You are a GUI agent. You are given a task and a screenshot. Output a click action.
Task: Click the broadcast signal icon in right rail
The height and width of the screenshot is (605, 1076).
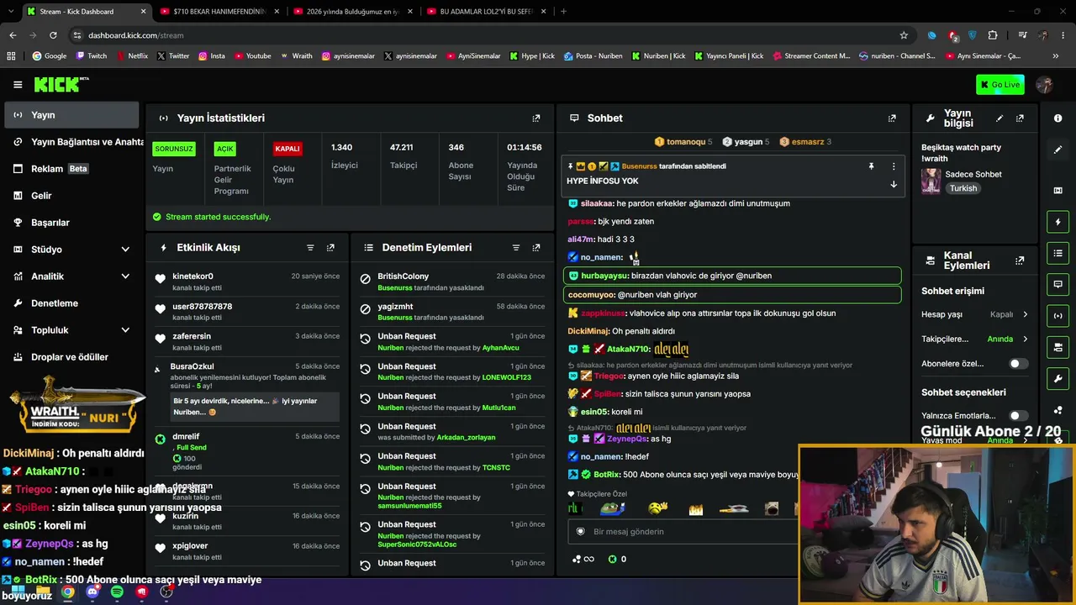(x=1058, y=316)
